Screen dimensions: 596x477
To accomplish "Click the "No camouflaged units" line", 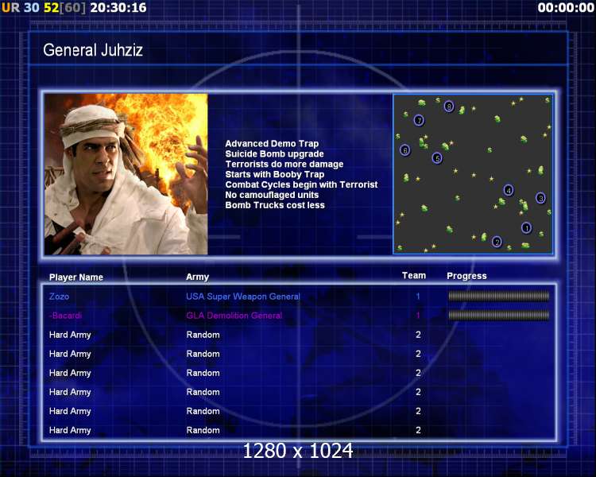I will coord(272,195).
